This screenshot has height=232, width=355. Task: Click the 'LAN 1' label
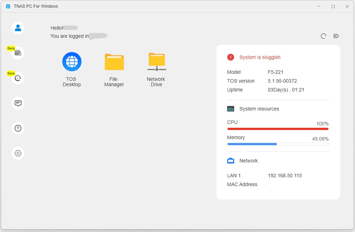233,176
